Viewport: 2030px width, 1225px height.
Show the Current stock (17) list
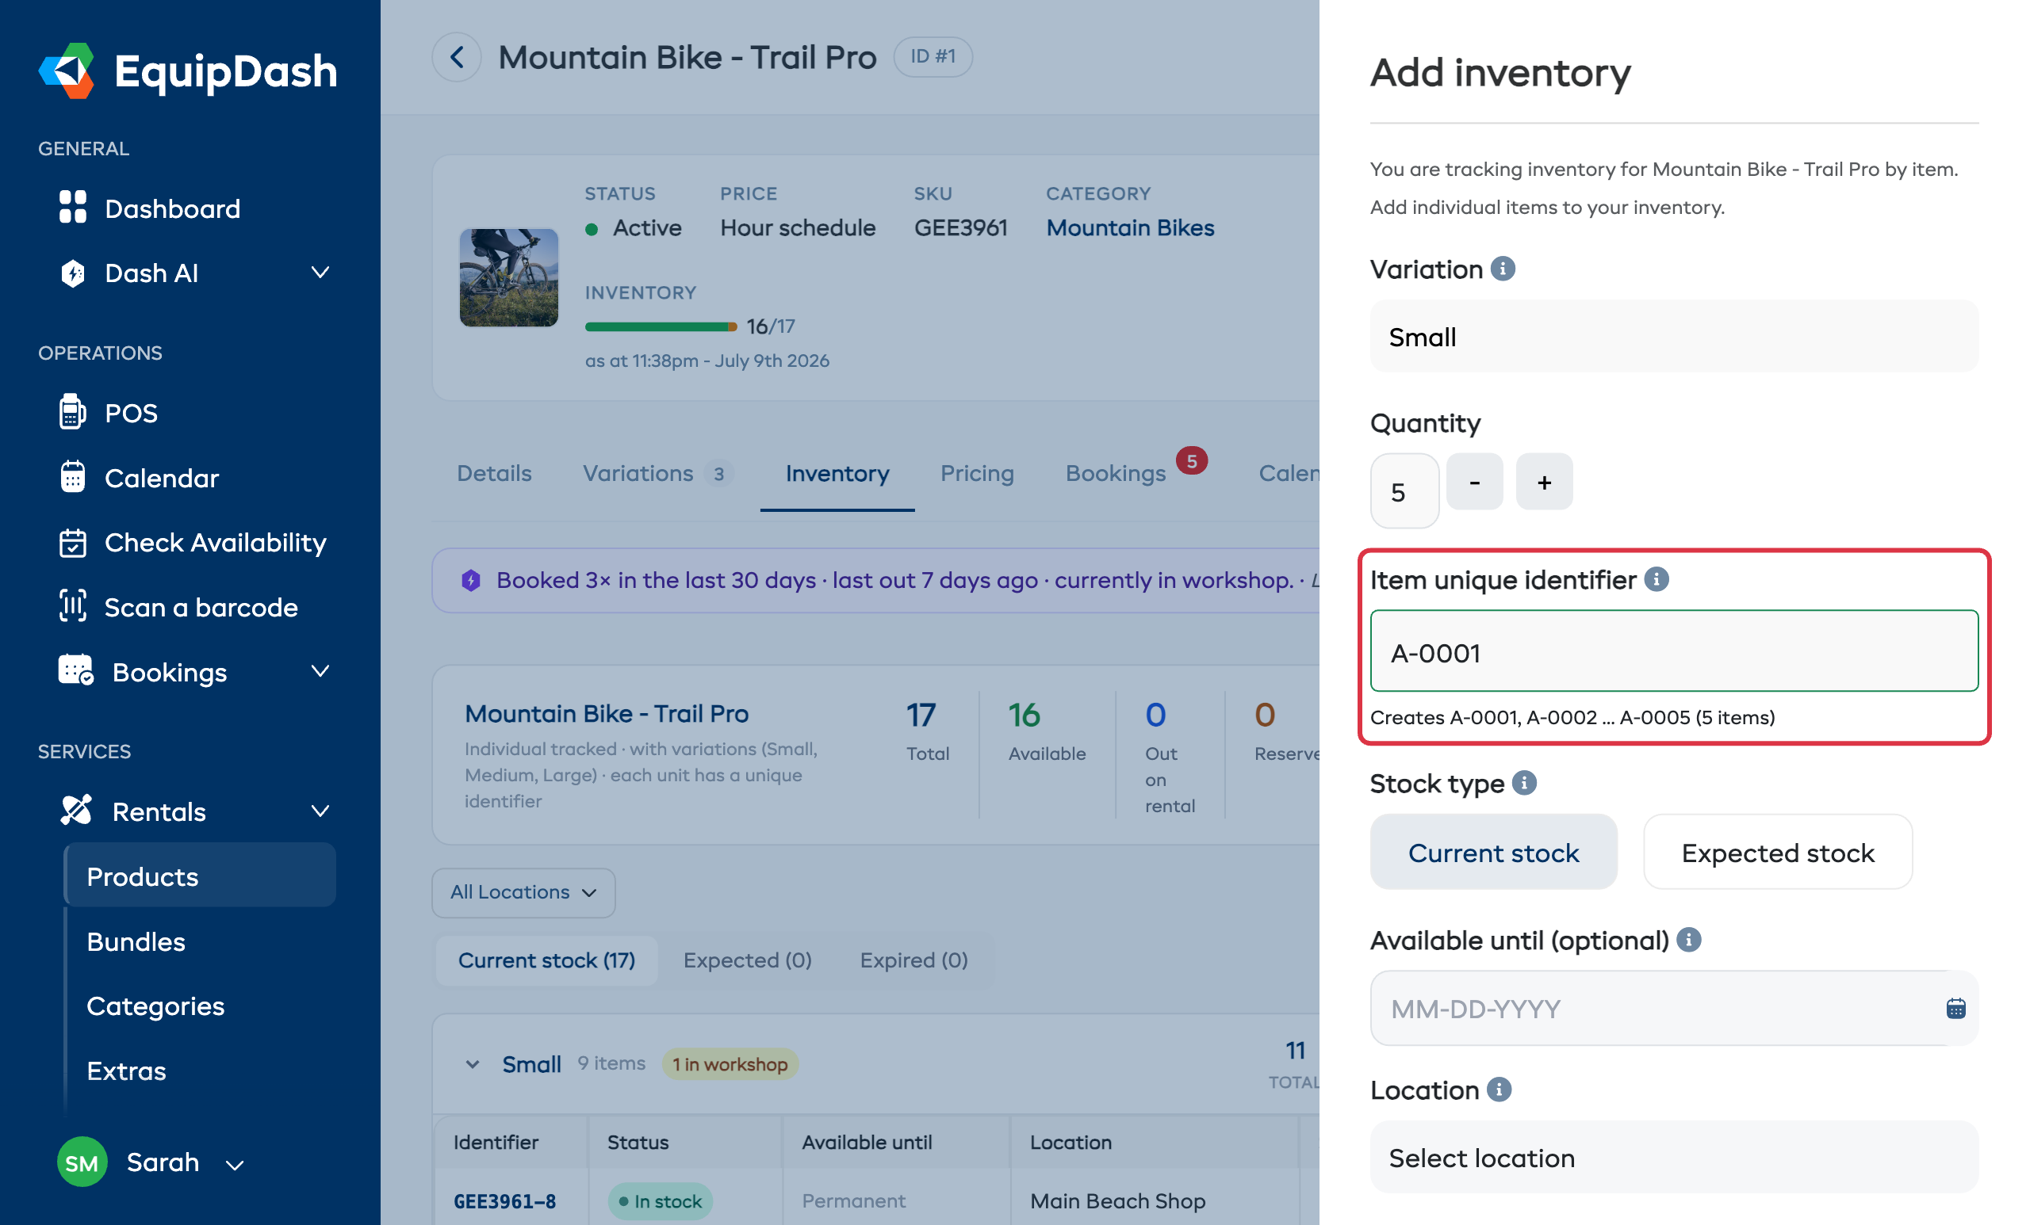[546, 960]
